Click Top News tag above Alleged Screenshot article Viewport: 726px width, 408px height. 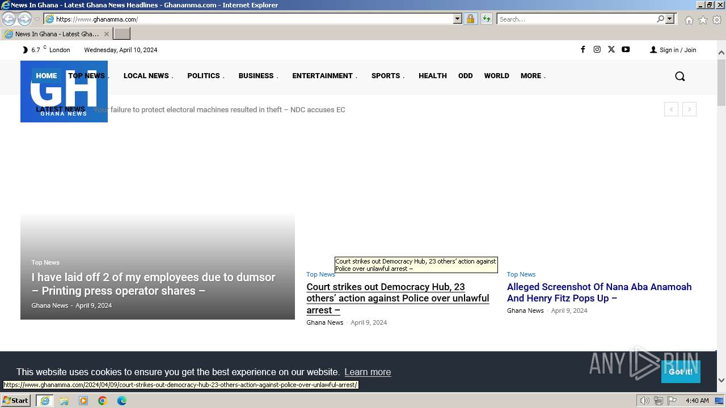pyautogui.click(x=521, y=274)
